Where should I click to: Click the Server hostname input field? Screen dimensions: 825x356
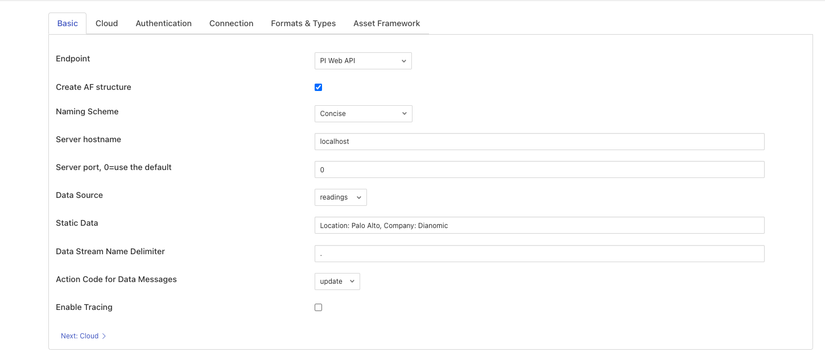[x=539, y=142]
